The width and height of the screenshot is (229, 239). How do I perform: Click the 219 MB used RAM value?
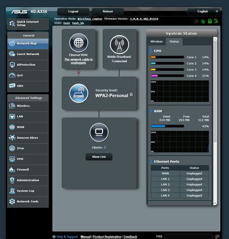pyautogui.click(x=165, y=120)
